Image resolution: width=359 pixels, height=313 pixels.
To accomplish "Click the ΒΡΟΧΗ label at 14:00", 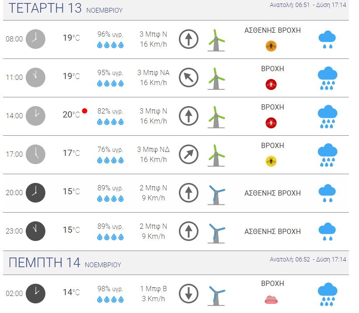I will [272, 107].
